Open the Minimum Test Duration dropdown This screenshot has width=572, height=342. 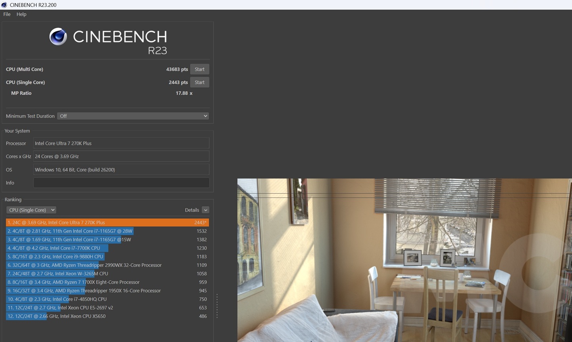point(133,116)
